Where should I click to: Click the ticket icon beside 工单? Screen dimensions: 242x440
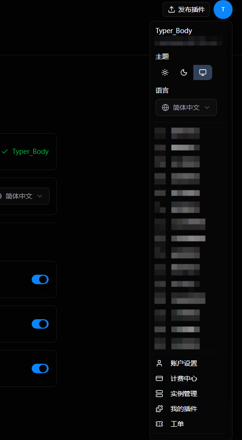click(x=159, y=424)
